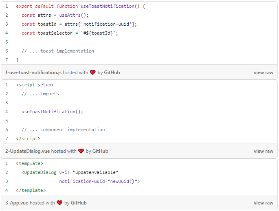This screenshot has width=279, height=211.
Task: View raw for 3-App.vue gist
Action: (x=263, y=203)
